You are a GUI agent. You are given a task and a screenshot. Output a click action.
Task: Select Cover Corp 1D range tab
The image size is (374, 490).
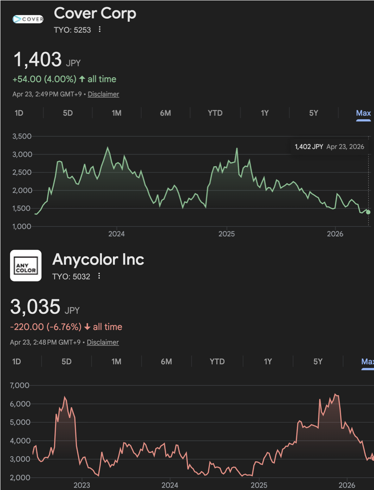click(19, 113)
